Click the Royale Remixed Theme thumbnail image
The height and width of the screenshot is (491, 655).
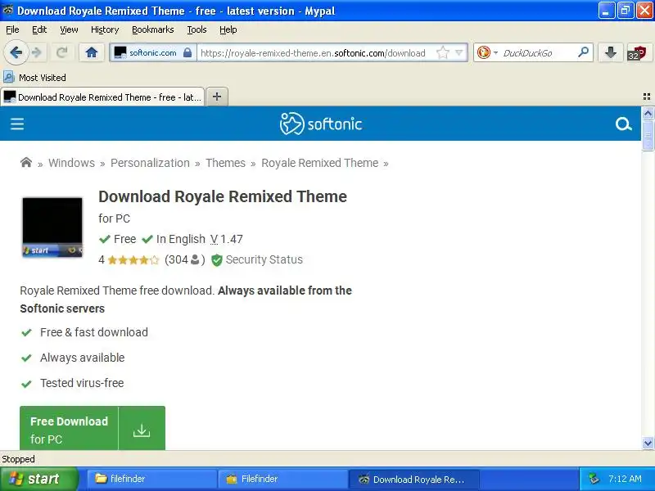pos(52,227)
